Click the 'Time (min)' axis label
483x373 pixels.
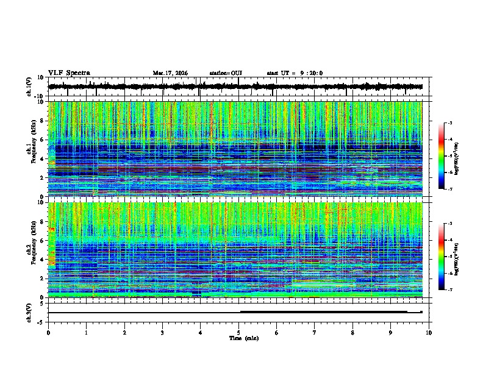(x=244, y=338)
